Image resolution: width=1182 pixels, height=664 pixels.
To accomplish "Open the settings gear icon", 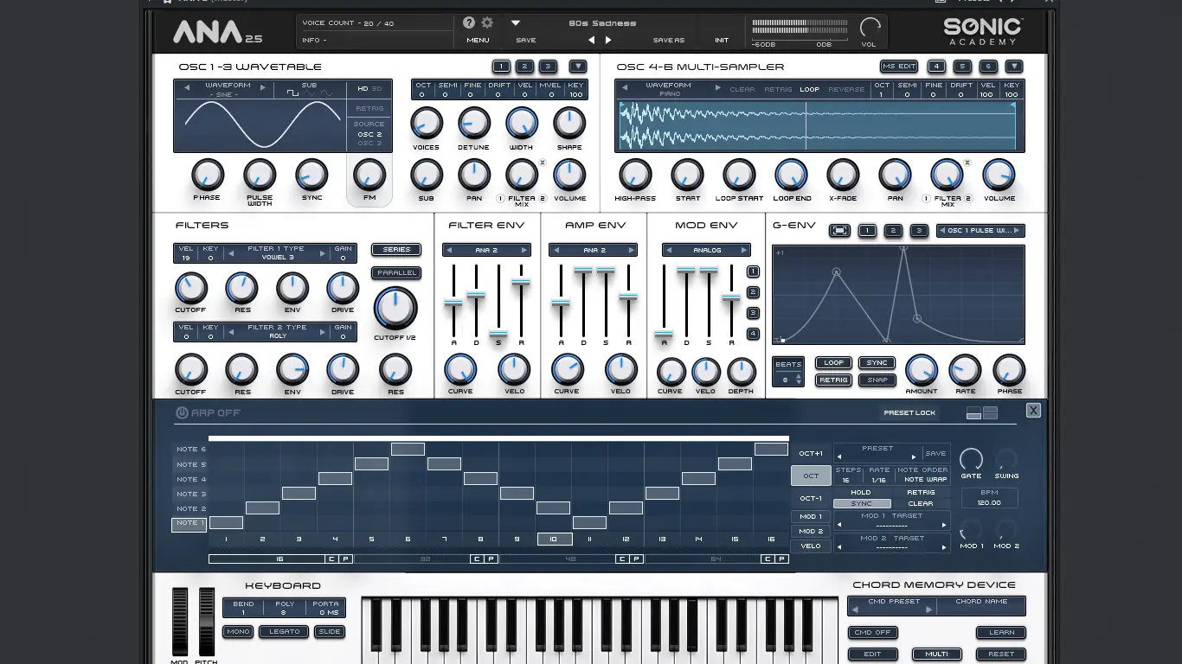I will 486,23.
